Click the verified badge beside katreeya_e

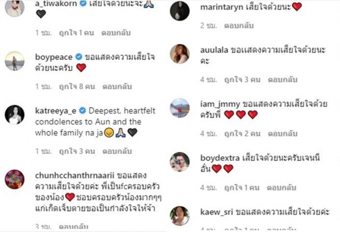pos(82,111)
